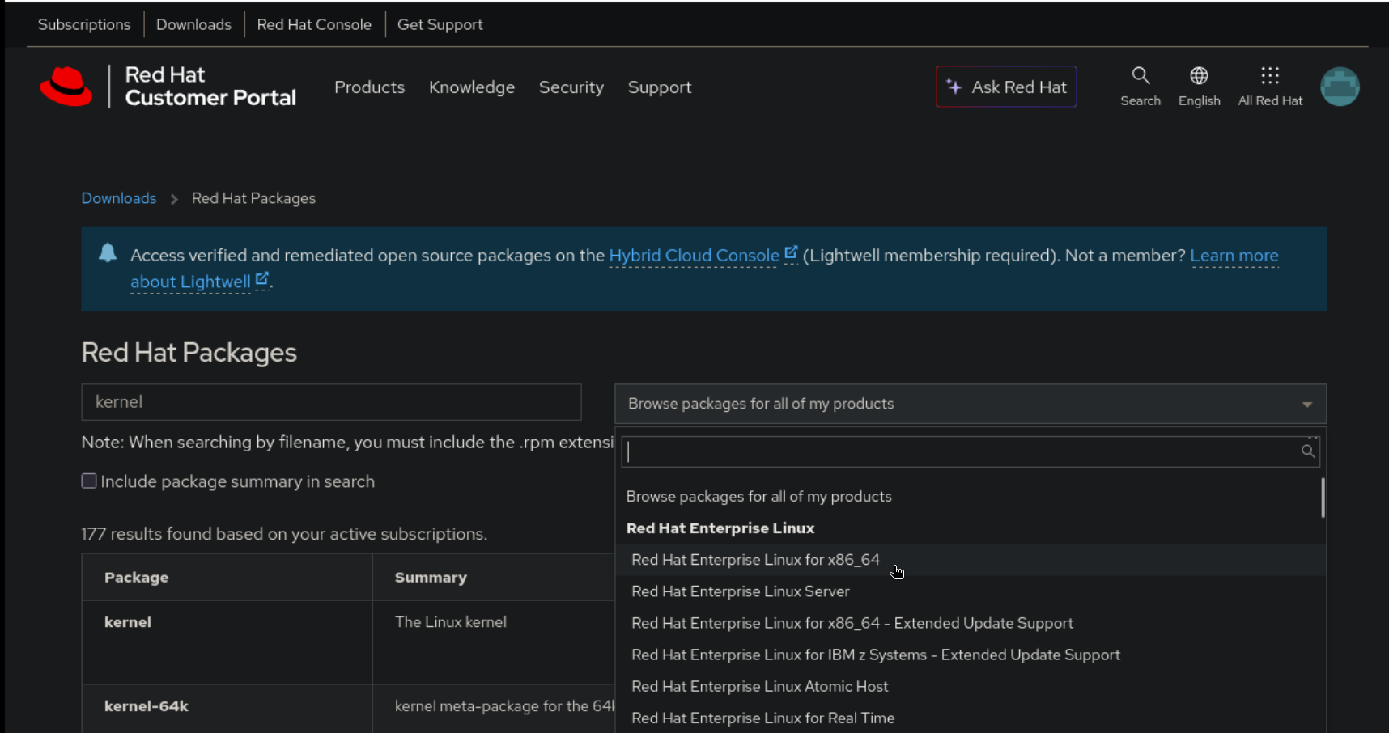Click the Ask Red Hat button
1389x733 pixels.
(x=1006, y=87)
